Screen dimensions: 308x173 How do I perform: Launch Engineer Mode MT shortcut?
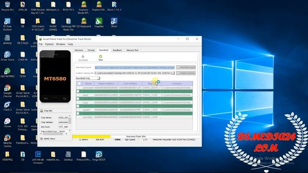click(x=84, y=8)
